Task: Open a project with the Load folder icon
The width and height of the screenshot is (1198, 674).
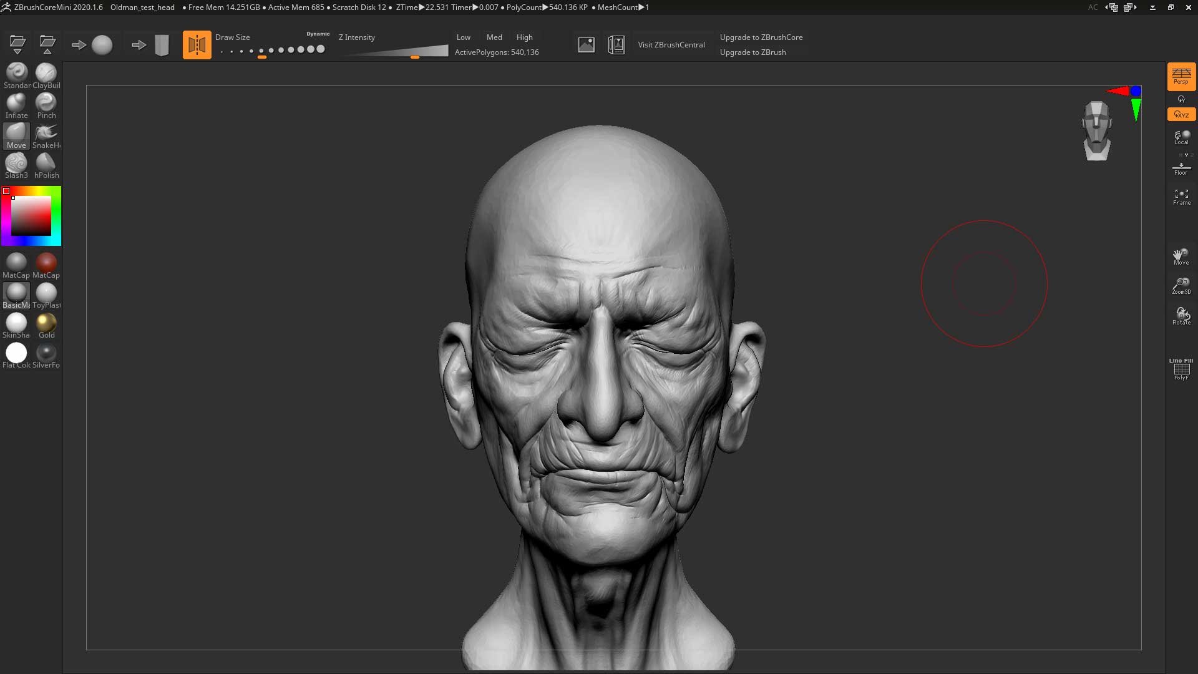Action: point(17,44)
